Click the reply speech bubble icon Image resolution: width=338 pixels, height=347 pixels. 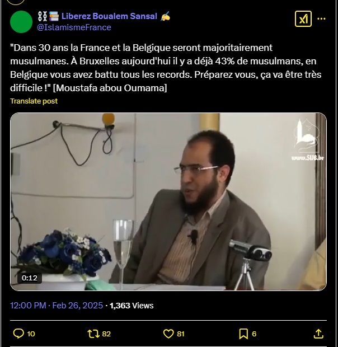coord(18,334)
